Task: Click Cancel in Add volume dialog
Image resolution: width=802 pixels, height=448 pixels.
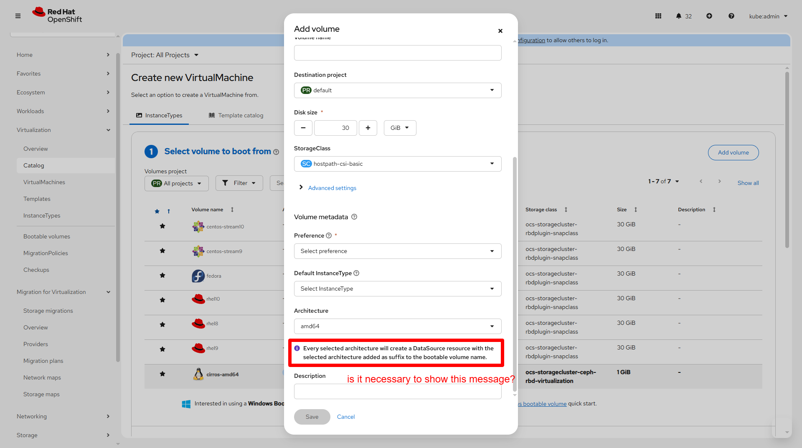Action: pos(346,417)
